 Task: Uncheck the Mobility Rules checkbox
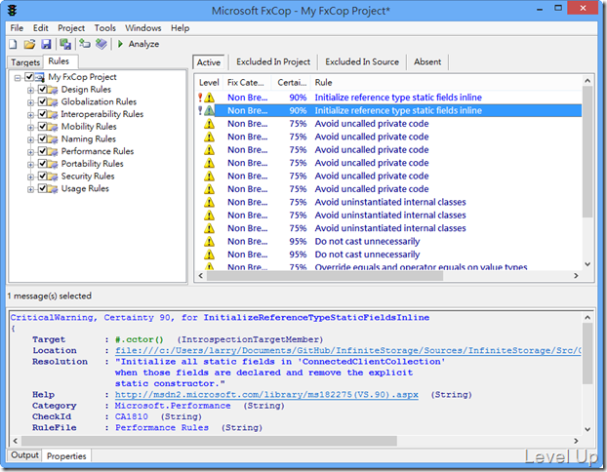pos(42,127)
